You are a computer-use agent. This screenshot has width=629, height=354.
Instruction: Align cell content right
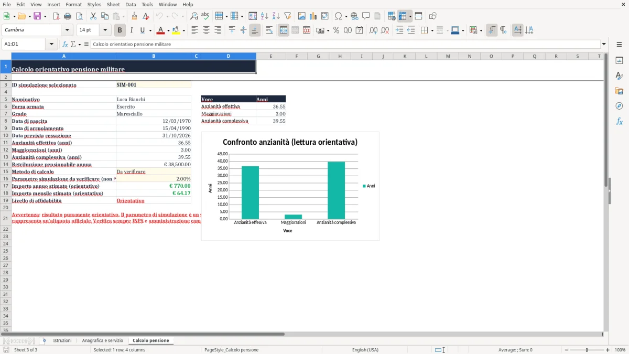pos(218,30)
